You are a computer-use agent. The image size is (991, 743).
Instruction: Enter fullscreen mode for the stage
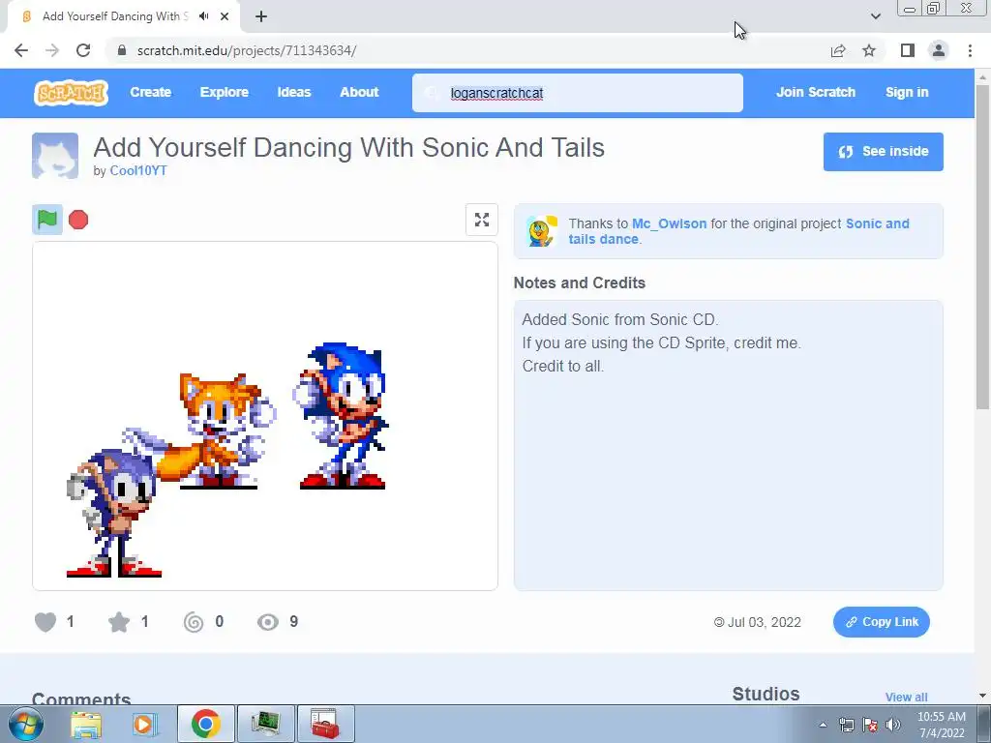click(x=482, y=220)
